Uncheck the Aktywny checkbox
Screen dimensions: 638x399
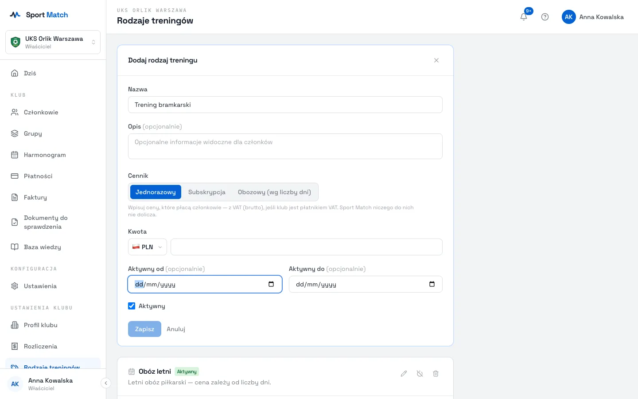pos(132,306)
